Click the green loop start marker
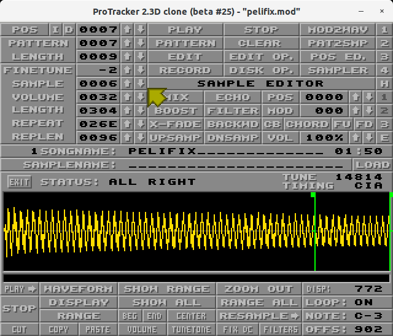 coord(313,195)
